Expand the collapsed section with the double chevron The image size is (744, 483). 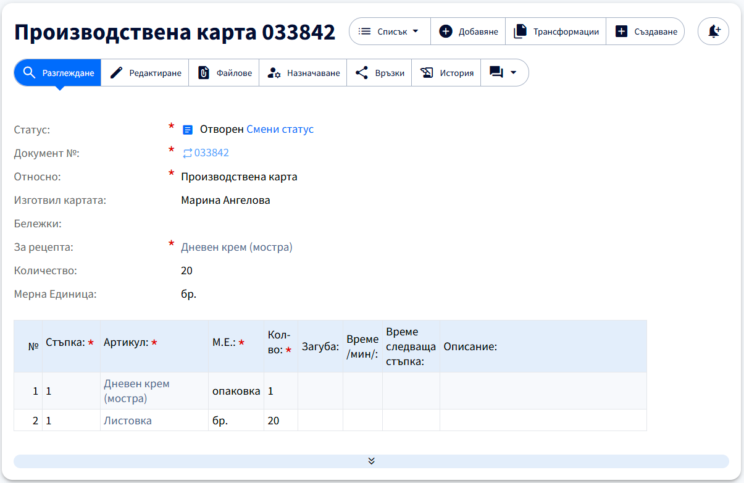pos(371,461)
